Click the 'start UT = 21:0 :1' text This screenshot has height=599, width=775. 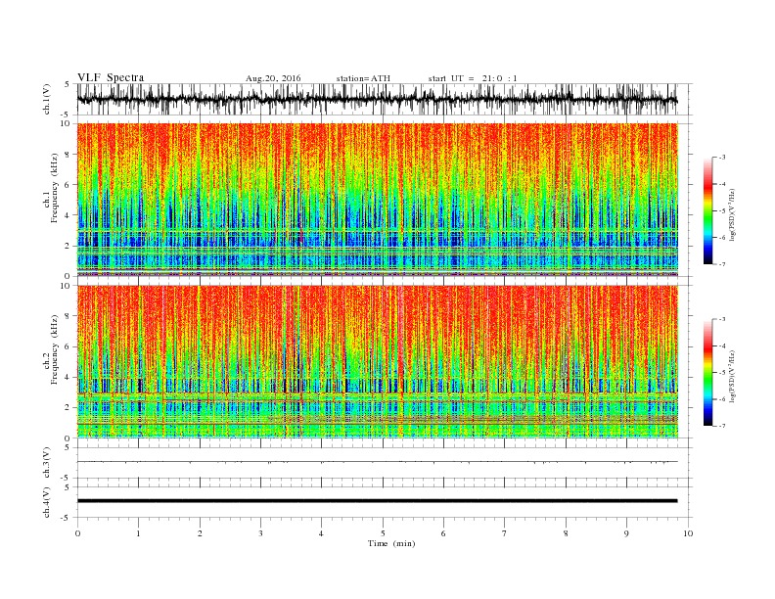coord(473,78)
